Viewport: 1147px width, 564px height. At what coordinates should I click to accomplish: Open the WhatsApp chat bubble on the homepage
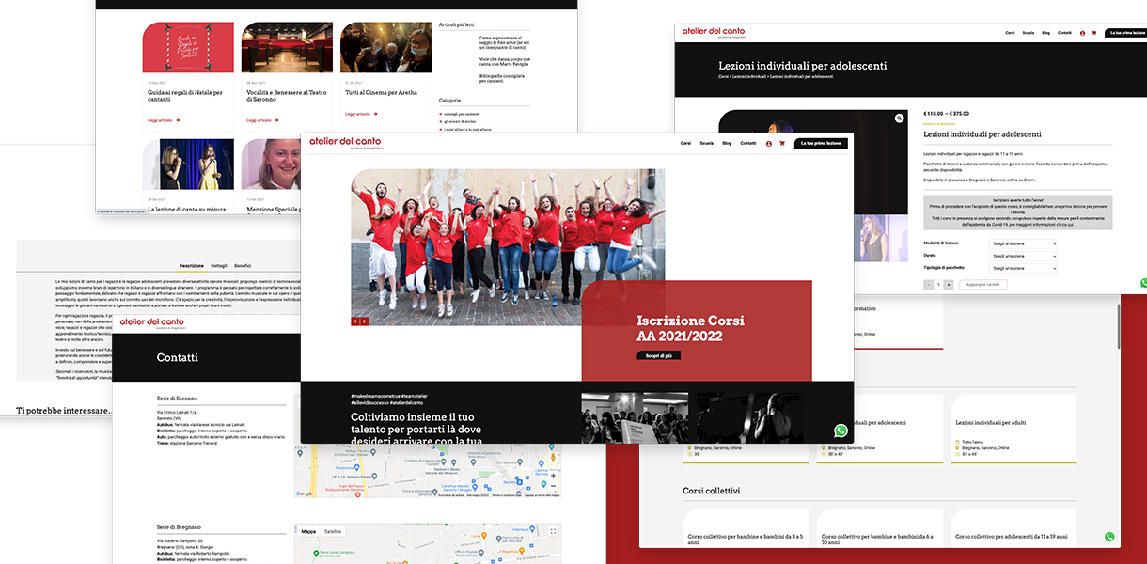[841, 431]
